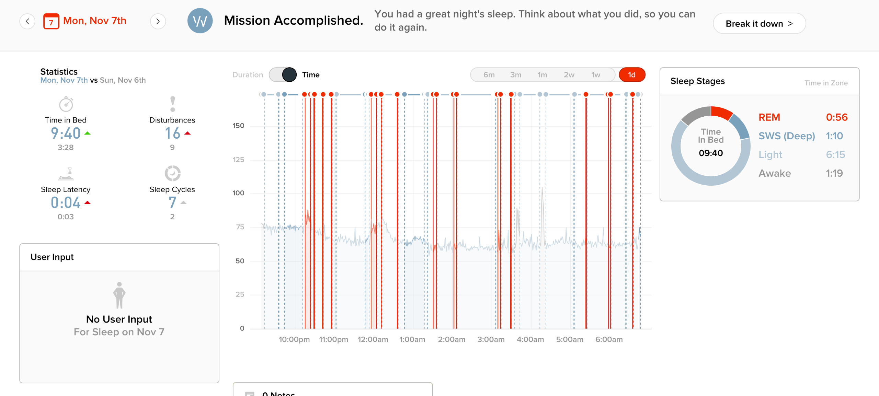879x396 pixels.
Task: Toggle the Duration/Time switch
Action: pos(283,75)
